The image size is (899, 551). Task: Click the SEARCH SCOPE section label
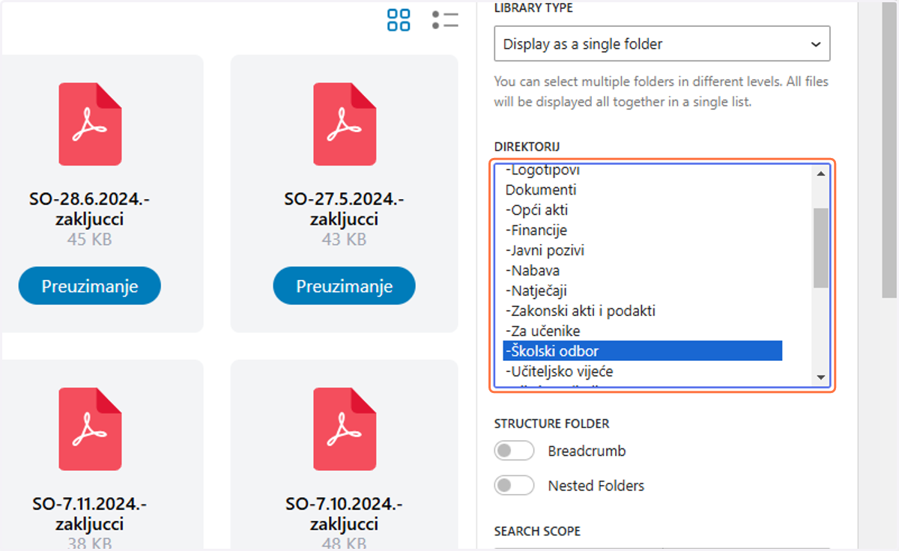[x=538, y=532]
